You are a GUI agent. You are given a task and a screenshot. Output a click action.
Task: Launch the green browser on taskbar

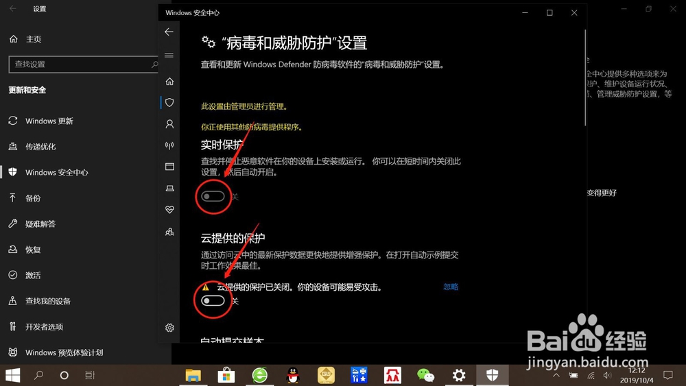(259, 375)
